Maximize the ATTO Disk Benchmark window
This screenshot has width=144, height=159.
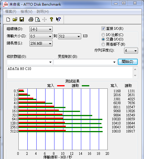[x=124, y=3]
